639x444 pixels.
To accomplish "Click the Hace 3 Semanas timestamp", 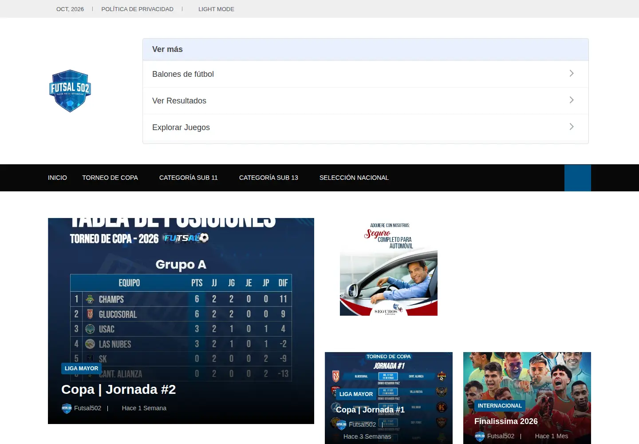I will coord(367,436).
